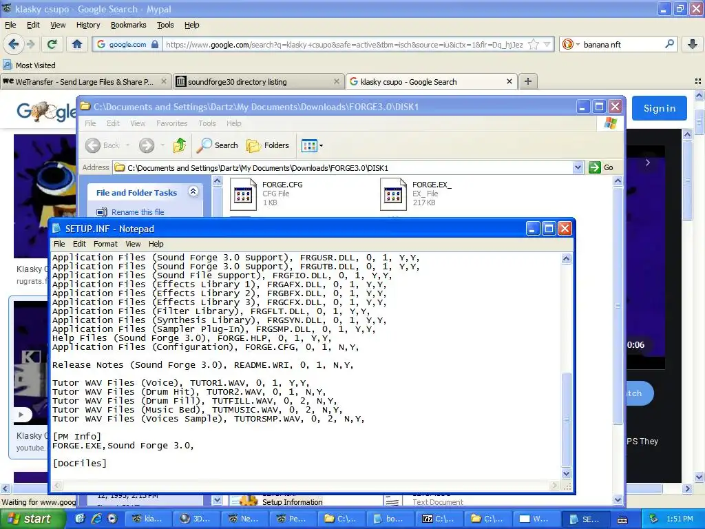This screenshot has height=529, width=705.
Task: Click the Notepad vertical scrollbar thumb
Action: tap(566, 419)
